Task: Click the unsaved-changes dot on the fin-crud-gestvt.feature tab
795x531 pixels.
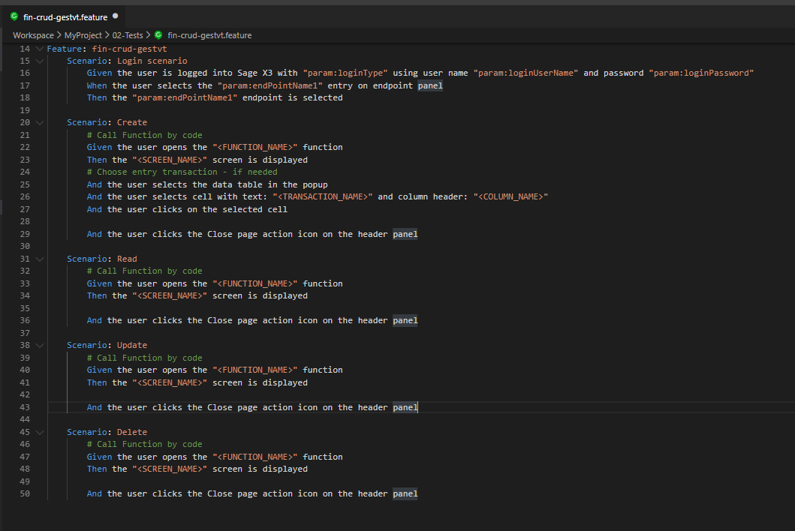Action: pyautogui.click(x=115, y=16)
